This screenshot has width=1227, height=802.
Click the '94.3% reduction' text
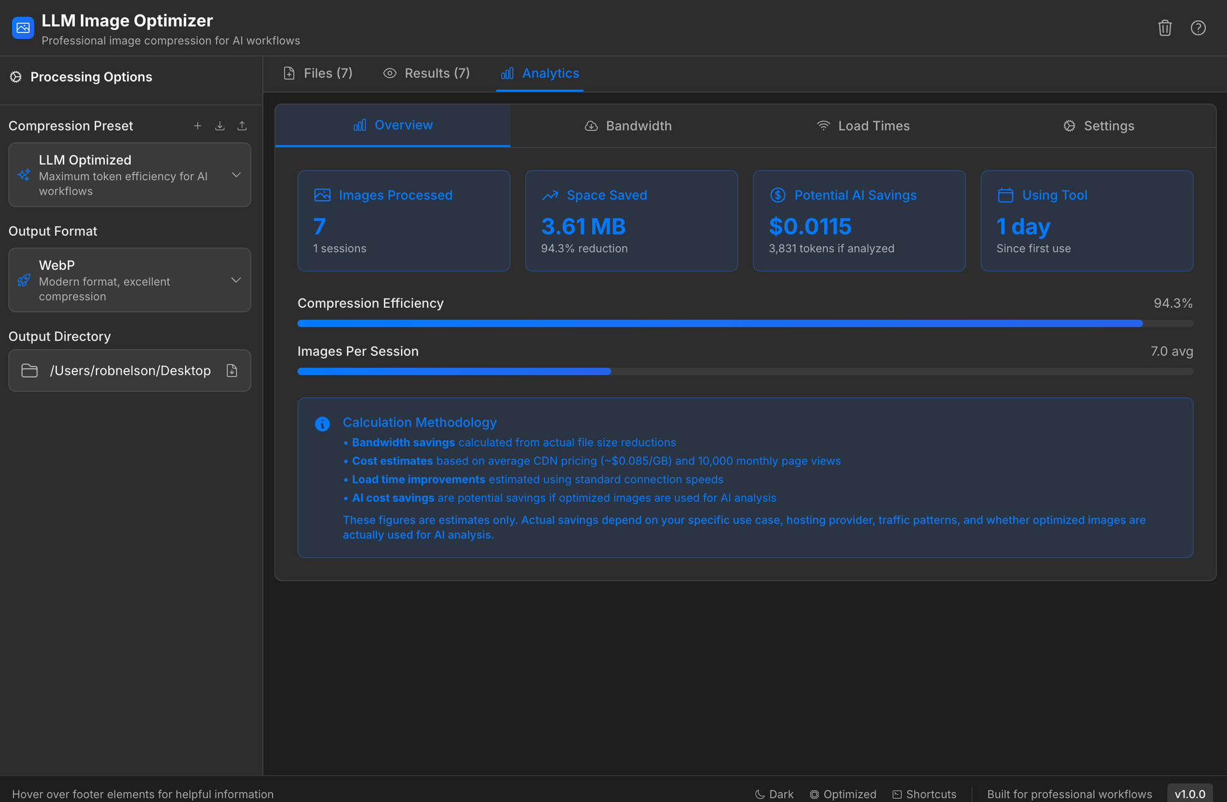tap(584, 249)
